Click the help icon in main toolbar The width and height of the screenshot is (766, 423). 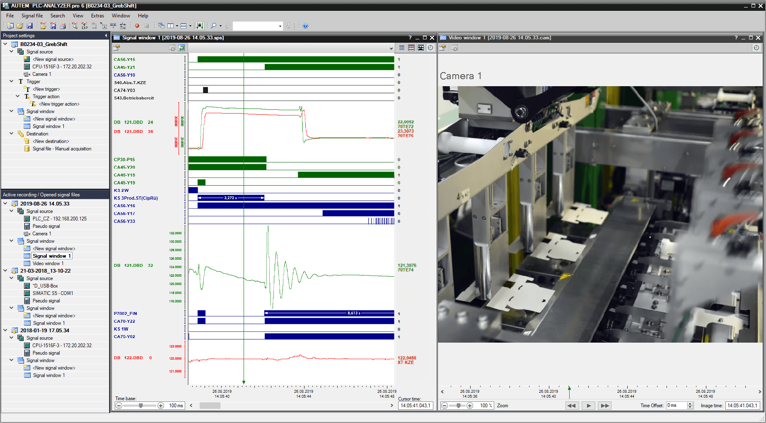[305, 26]
